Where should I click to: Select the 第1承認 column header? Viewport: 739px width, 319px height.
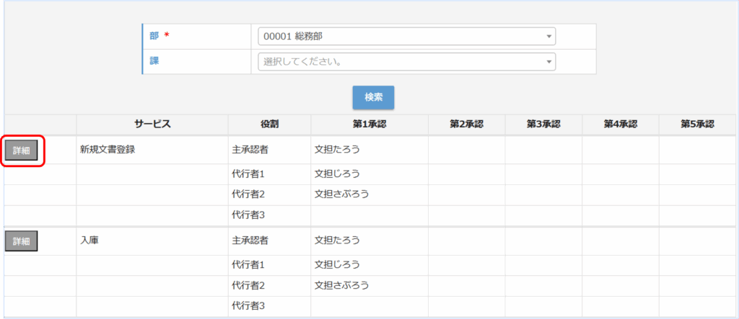point(369,124)
